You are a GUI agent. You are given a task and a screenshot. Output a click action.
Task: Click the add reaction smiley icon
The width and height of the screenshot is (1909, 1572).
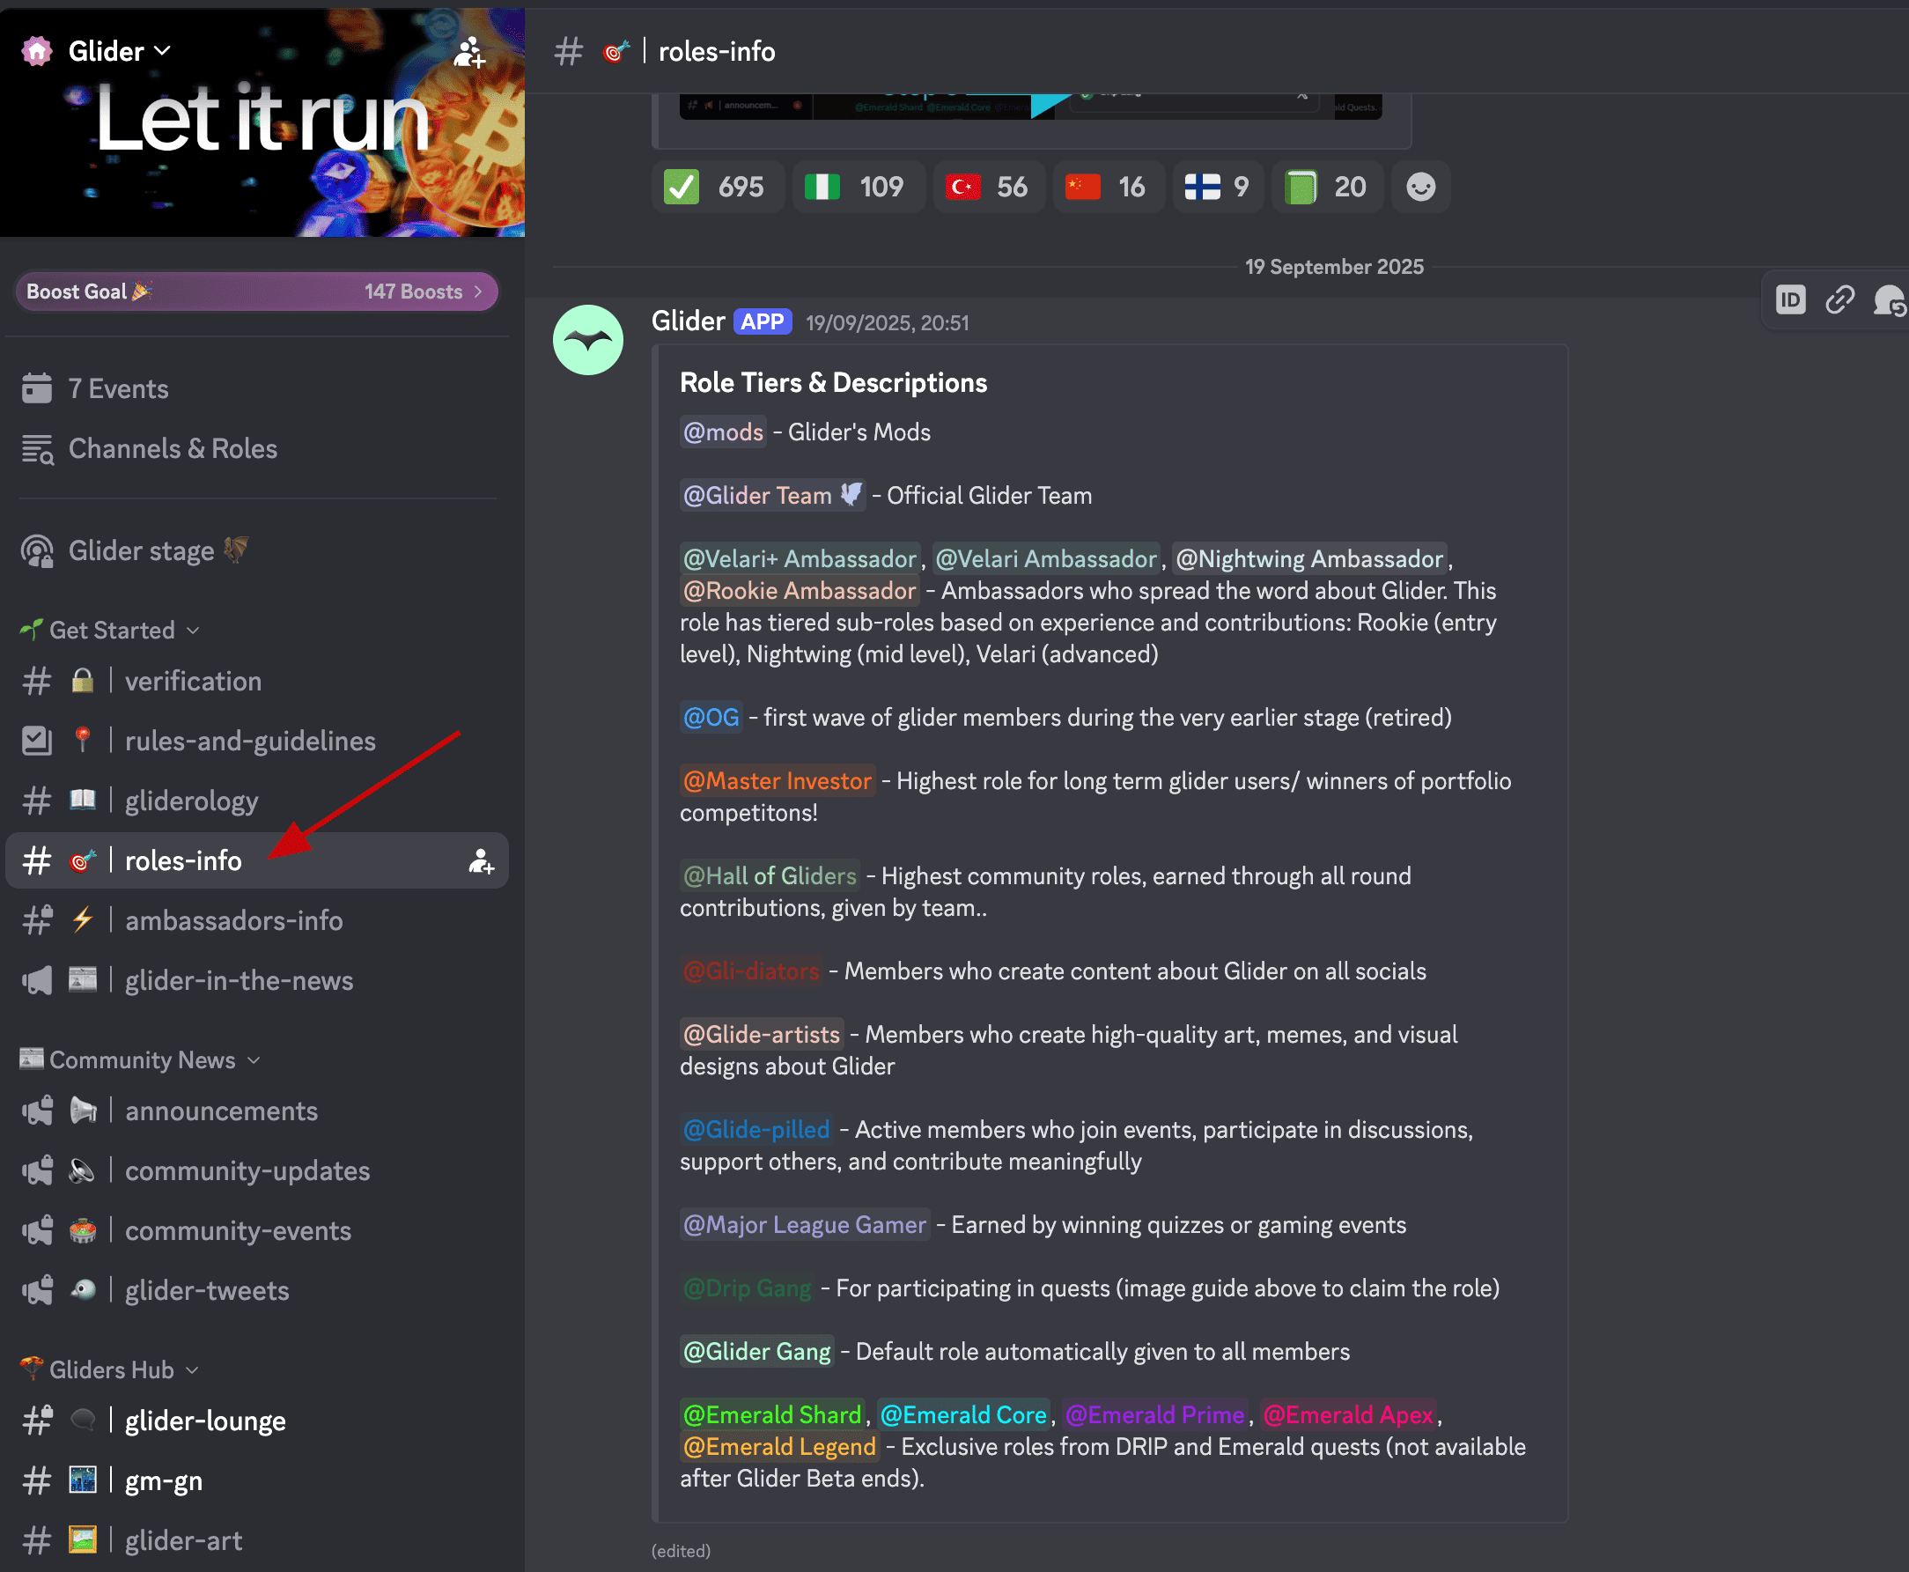1420,188
